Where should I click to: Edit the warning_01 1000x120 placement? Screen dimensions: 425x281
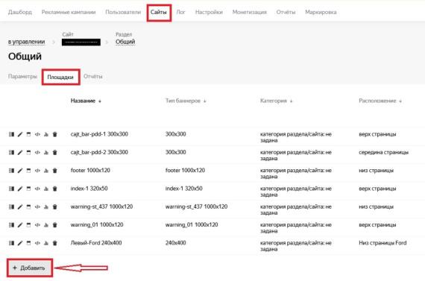20,225
